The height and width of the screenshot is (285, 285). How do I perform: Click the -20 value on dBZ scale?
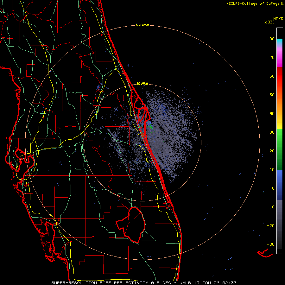click(x=271, y=225)
